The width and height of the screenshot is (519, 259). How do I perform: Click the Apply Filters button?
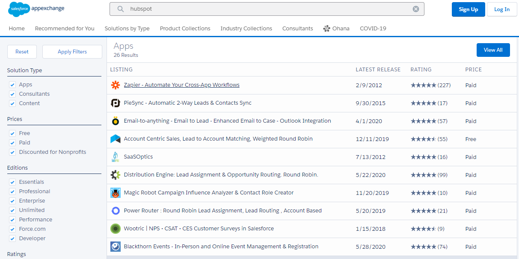72,52
